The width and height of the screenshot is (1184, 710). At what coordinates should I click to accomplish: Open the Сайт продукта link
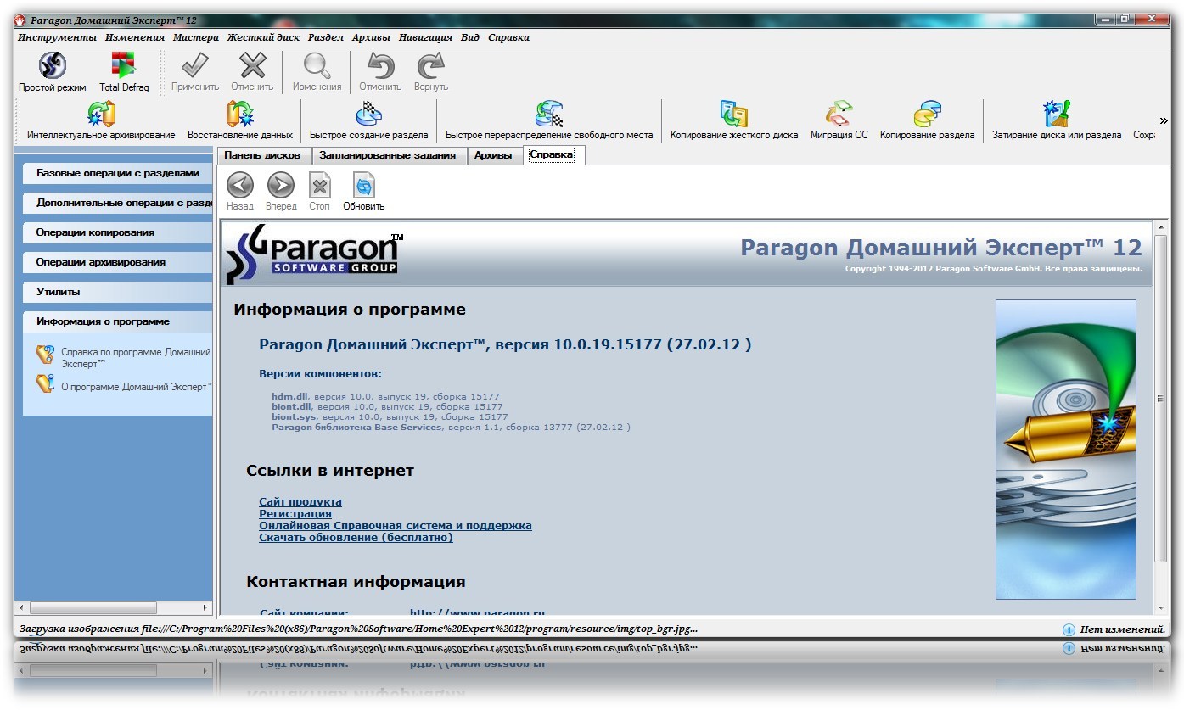[300, 502]
